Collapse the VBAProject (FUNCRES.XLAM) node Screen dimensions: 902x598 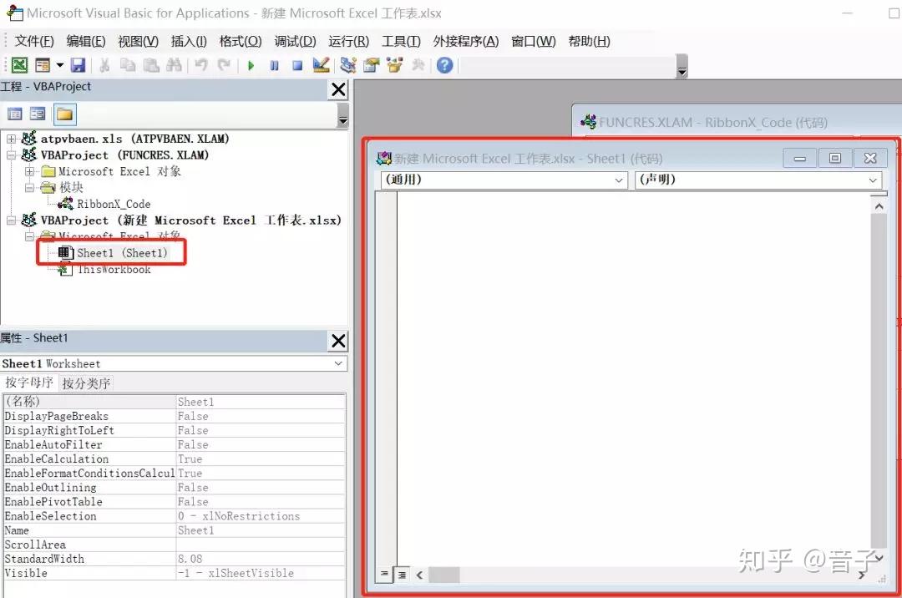pos(12,155)
